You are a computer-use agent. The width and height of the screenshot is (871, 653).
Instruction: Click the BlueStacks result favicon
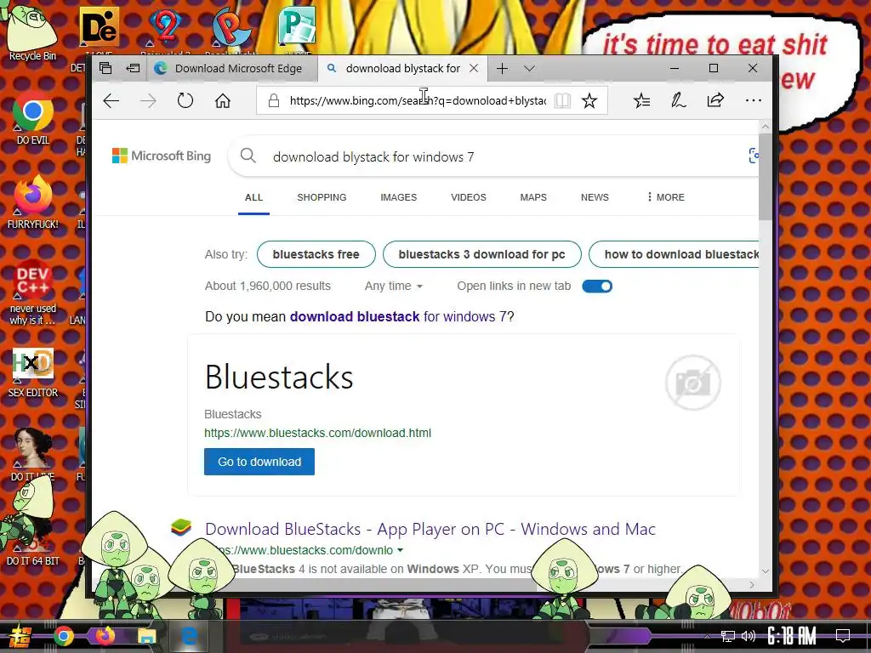[x=181, y=527]
